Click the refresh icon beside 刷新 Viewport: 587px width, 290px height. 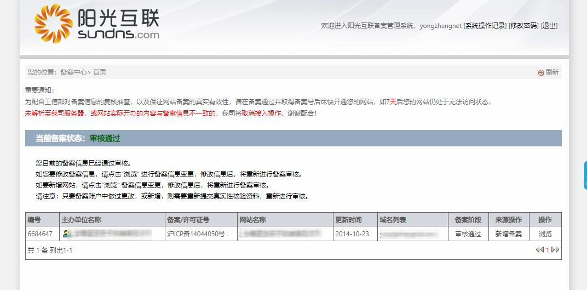pos(541,72)
